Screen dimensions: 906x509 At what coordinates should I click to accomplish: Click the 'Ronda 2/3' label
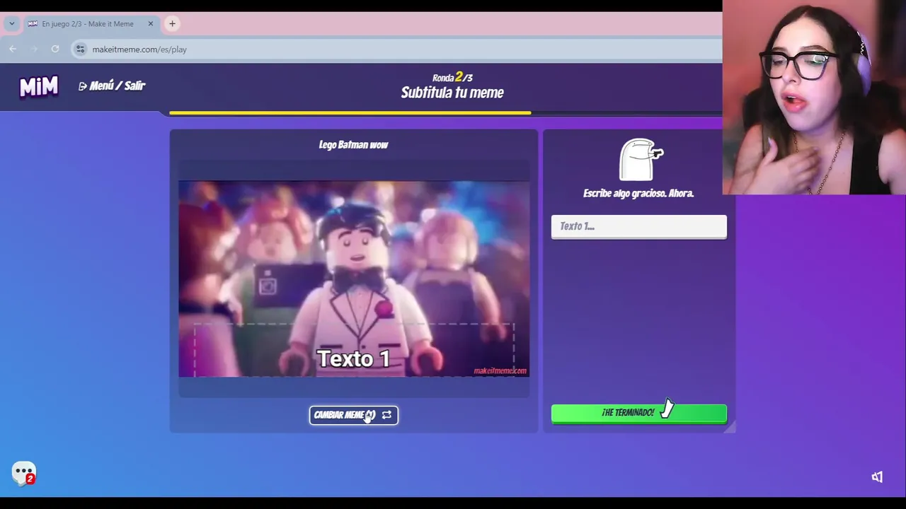452,77
